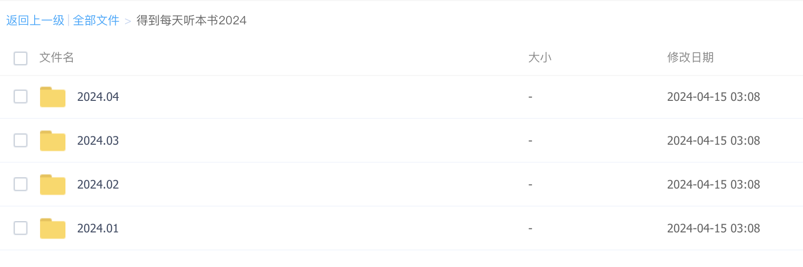The height and width of the screenshot is (267, 803).
Task: Open the folder name 2024.01 text
Action: [98, 229]
